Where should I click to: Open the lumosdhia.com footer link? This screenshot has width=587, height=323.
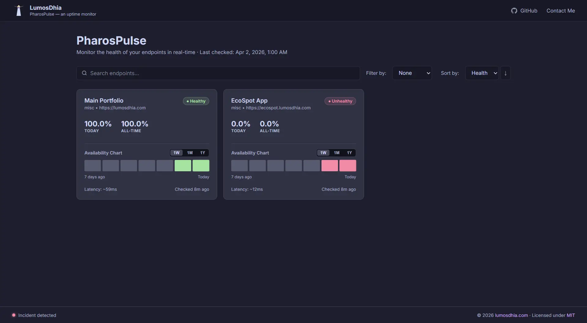tap(511, 315)
